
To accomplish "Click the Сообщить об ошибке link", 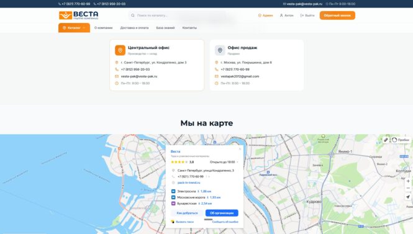I will tap(225, 222).
